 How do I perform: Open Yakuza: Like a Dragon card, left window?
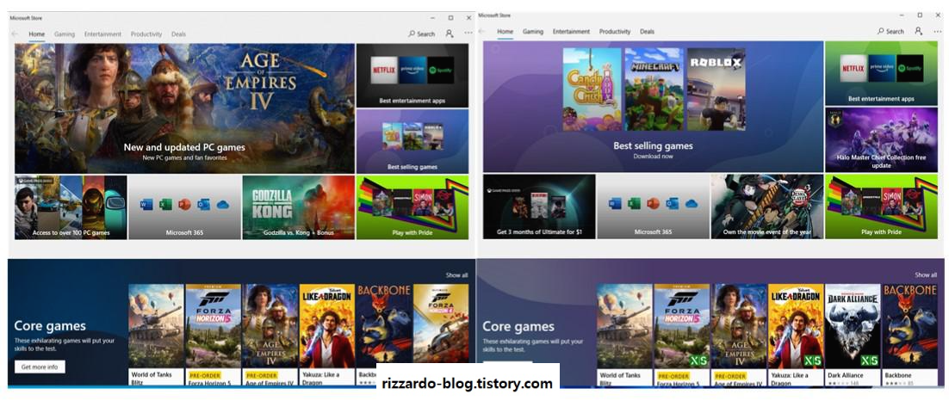point(327,336)
